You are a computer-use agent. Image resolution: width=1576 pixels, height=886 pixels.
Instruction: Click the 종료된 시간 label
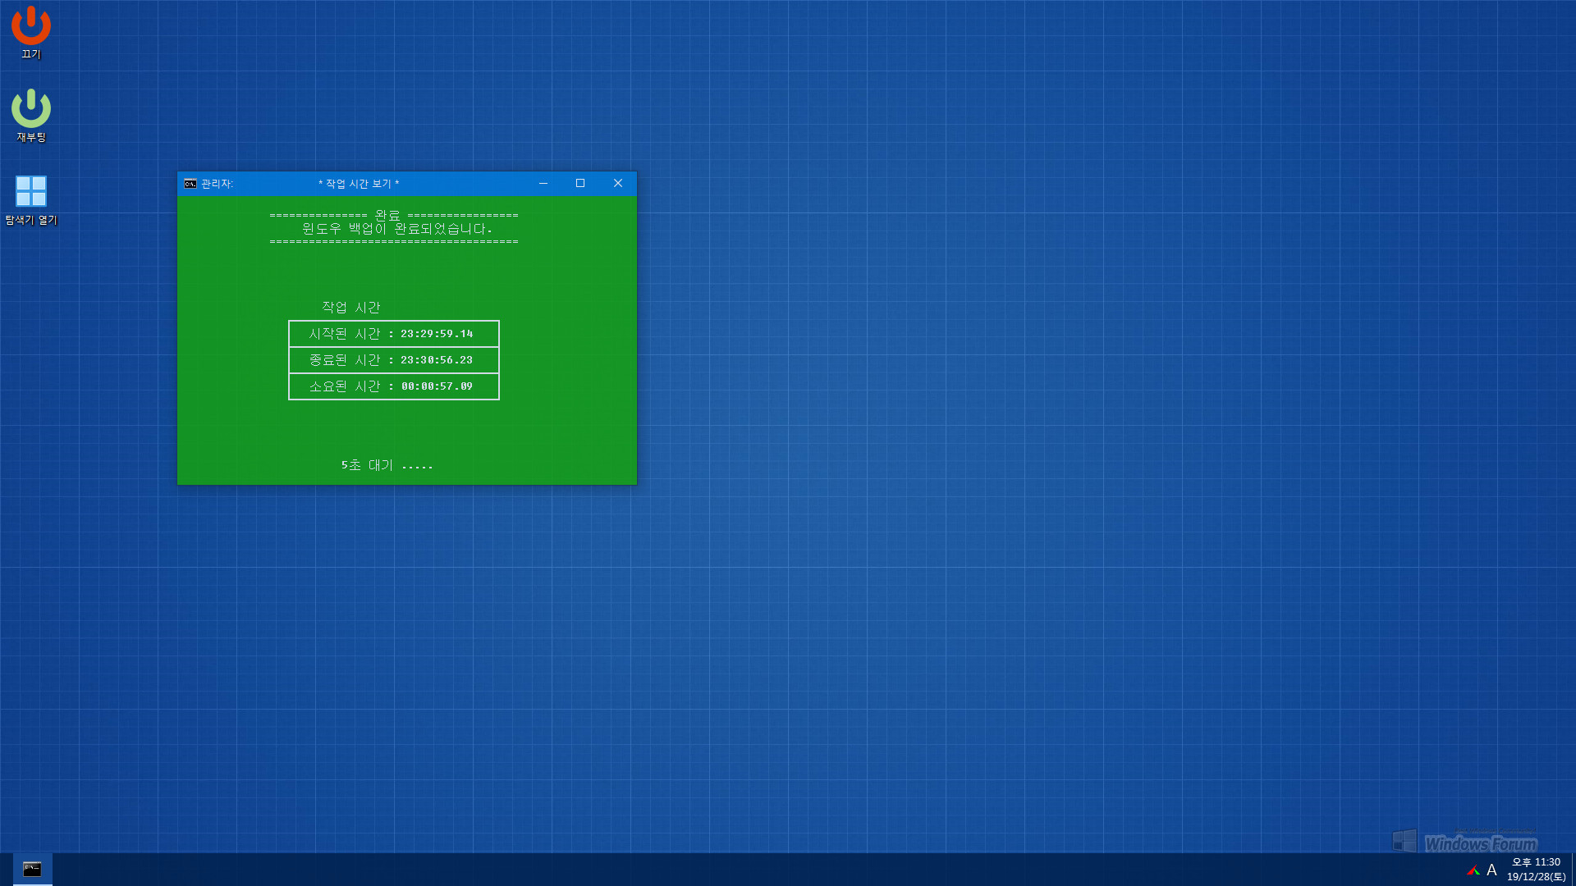coord(345,360)
